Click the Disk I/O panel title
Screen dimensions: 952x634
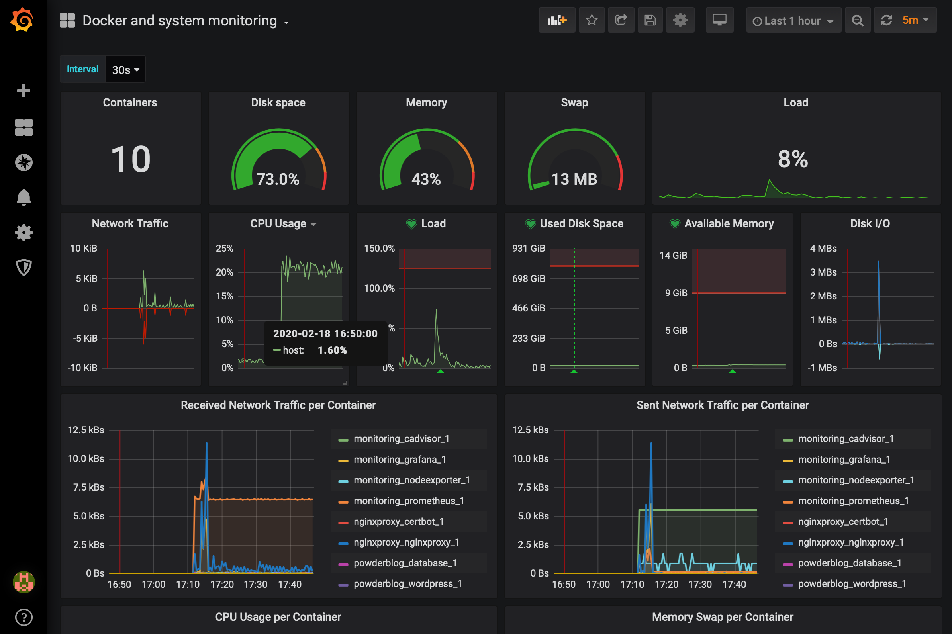[870, 223]
